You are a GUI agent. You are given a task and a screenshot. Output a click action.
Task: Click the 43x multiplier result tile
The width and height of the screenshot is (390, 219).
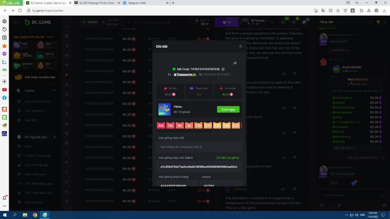161,126
